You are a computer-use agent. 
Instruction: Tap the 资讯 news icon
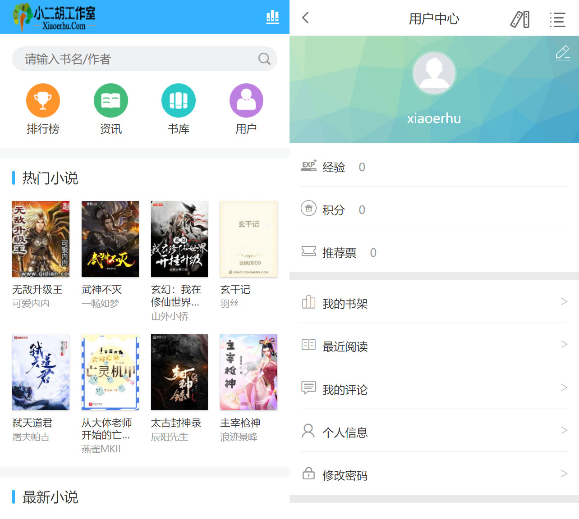(110, 100)
